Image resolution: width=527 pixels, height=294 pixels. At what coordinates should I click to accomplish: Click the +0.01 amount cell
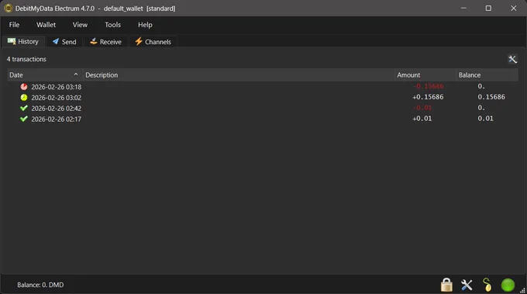coord(422,119)
